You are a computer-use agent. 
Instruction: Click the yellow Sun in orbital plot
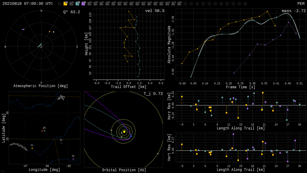[x=124, y=132]
